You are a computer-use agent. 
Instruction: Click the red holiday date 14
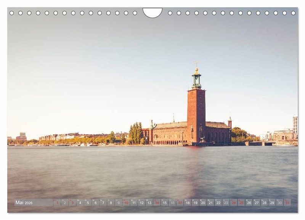tap(157, 203)
